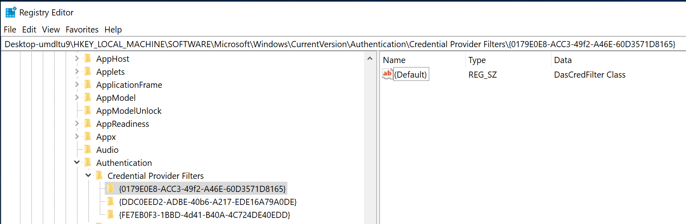Click the Authentication folder icon
The width and height of the screenshot is (686, 224).
pos(88,163)
